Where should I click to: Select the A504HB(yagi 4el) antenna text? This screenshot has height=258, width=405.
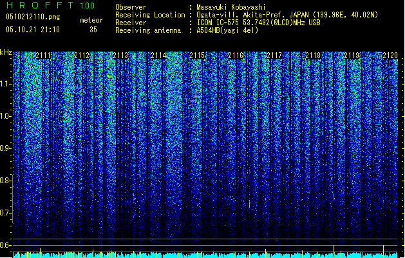[x=227, y=30]
